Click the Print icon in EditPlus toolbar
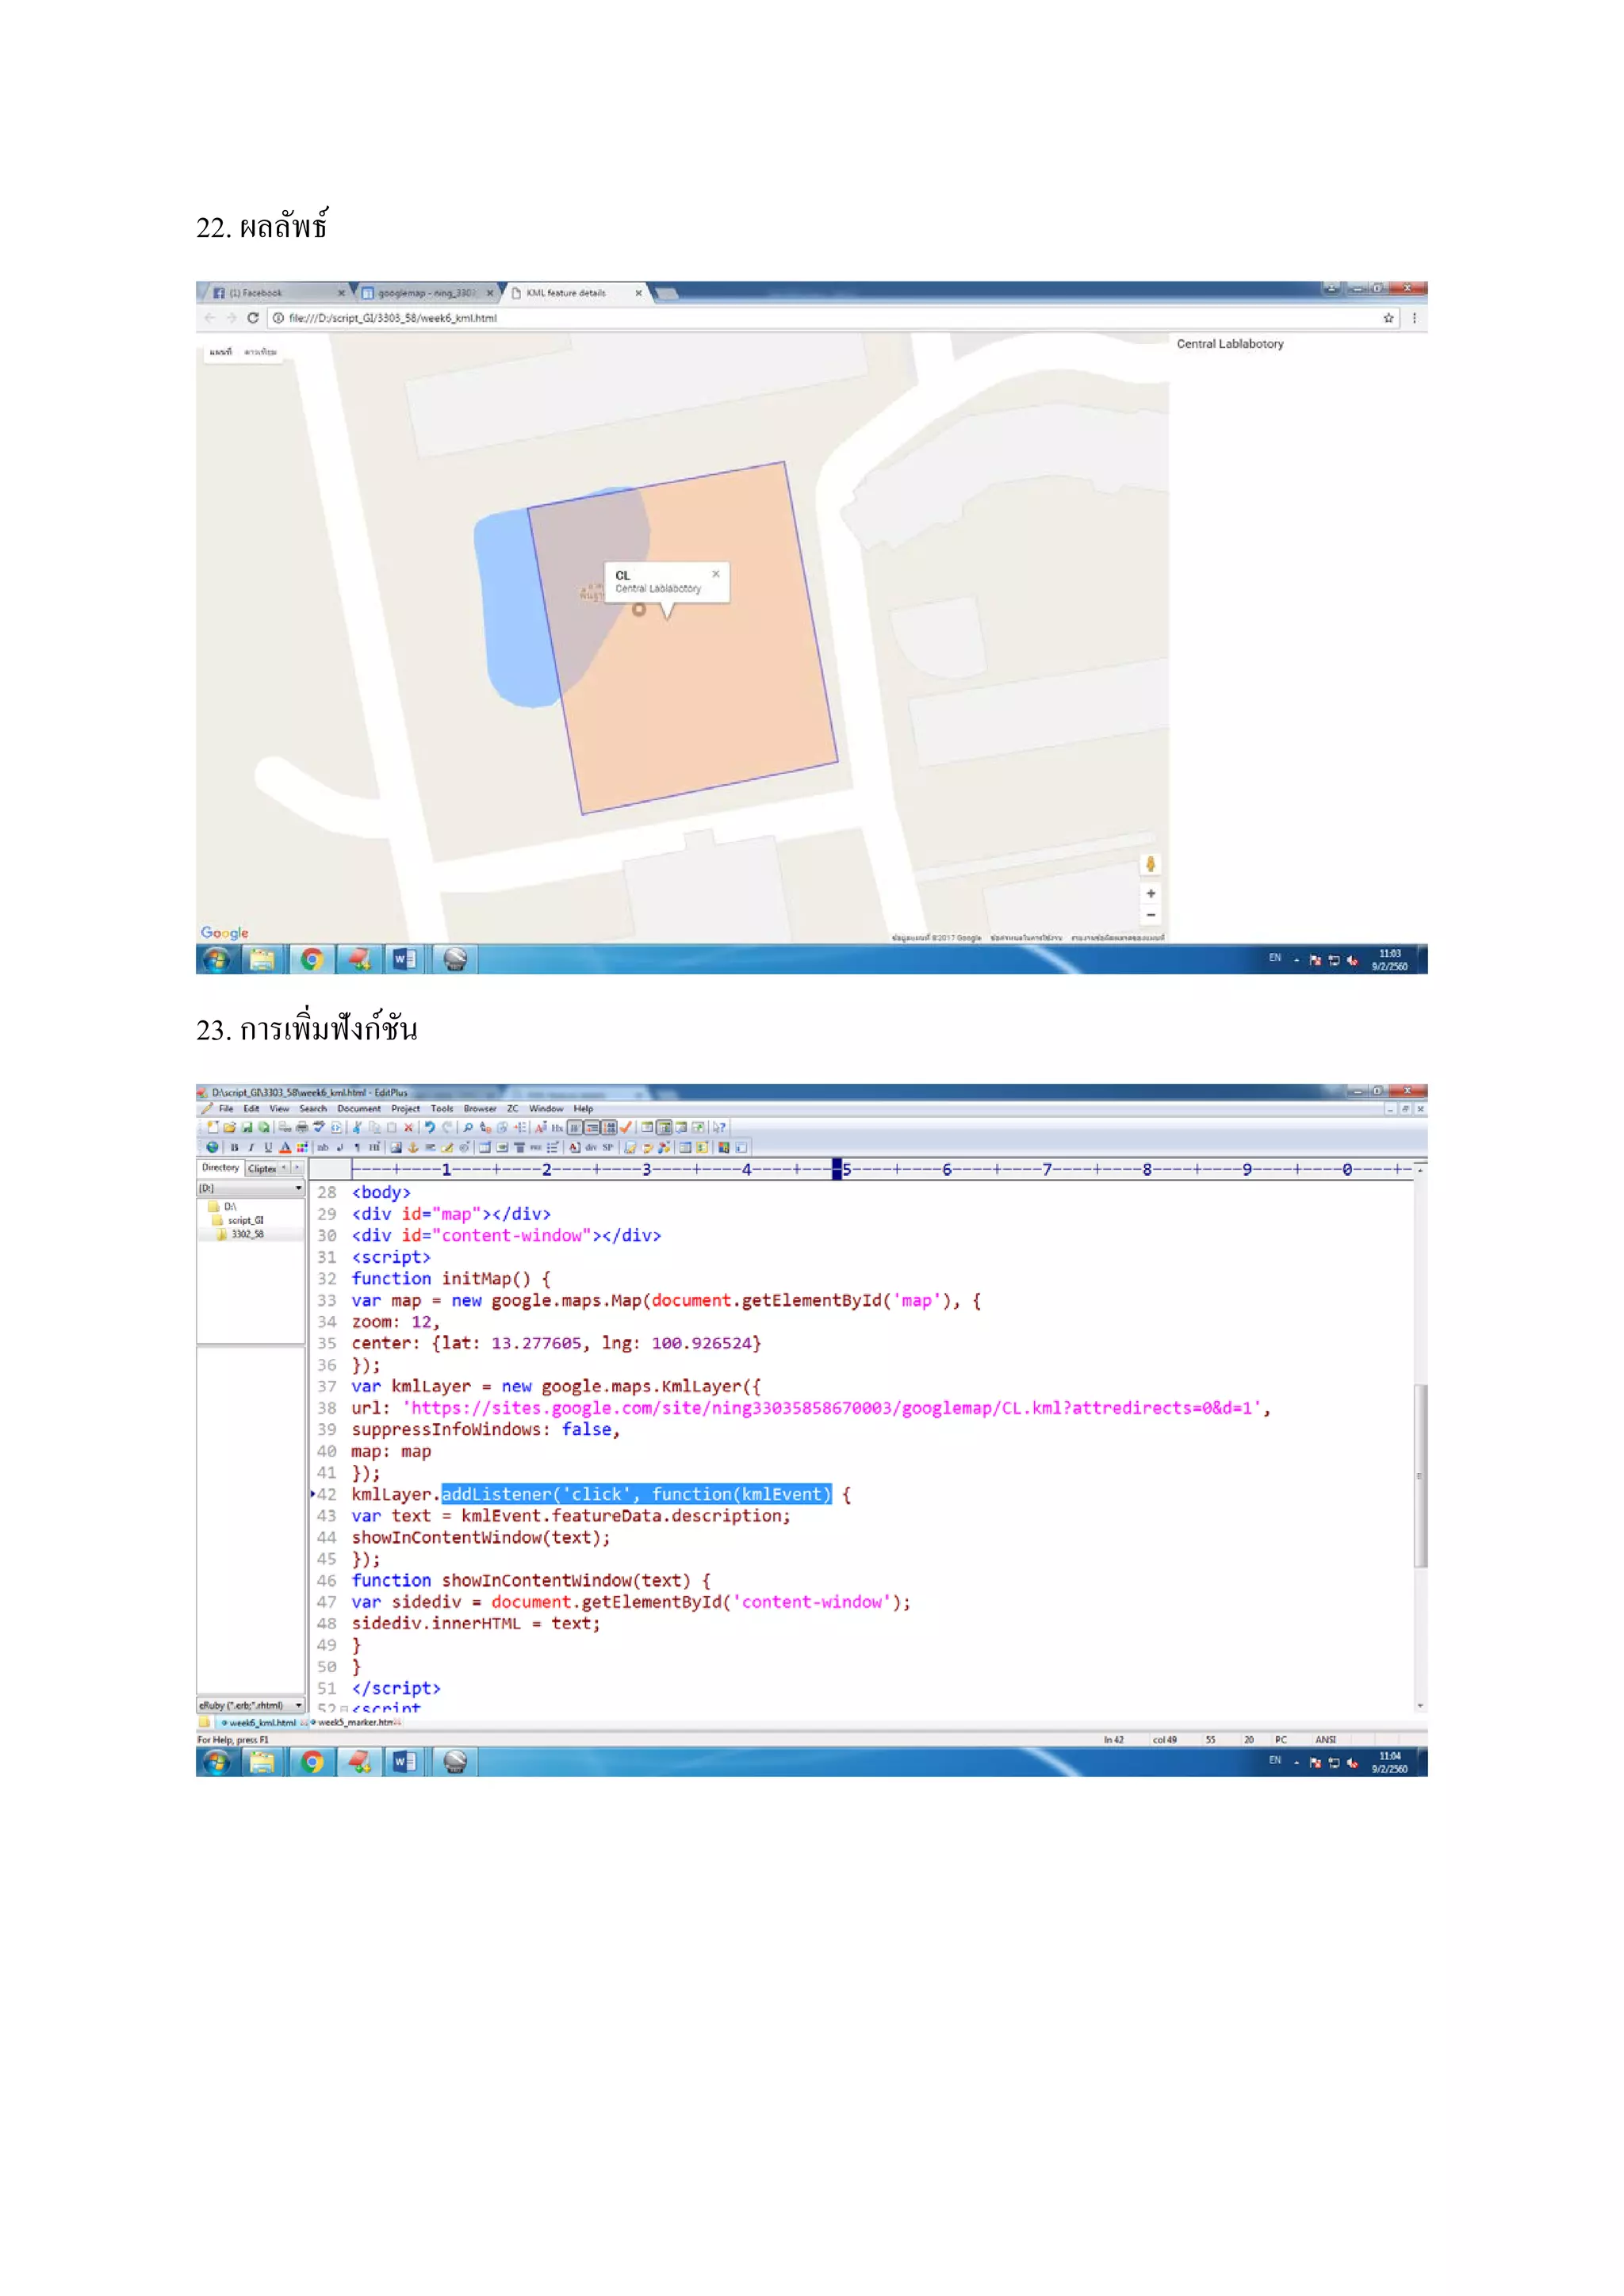 (x=302, y=1128)
